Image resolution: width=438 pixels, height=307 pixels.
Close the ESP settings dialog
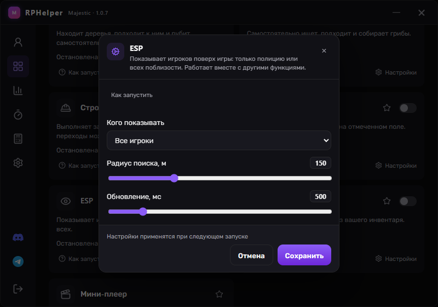[x=324, y=51]
